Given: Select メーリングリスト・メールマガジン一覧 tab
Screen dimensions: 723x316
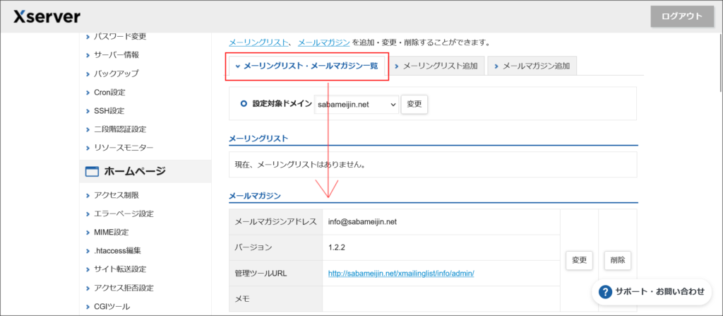Looking at the screenshot, I should click(x=306, y=66).
